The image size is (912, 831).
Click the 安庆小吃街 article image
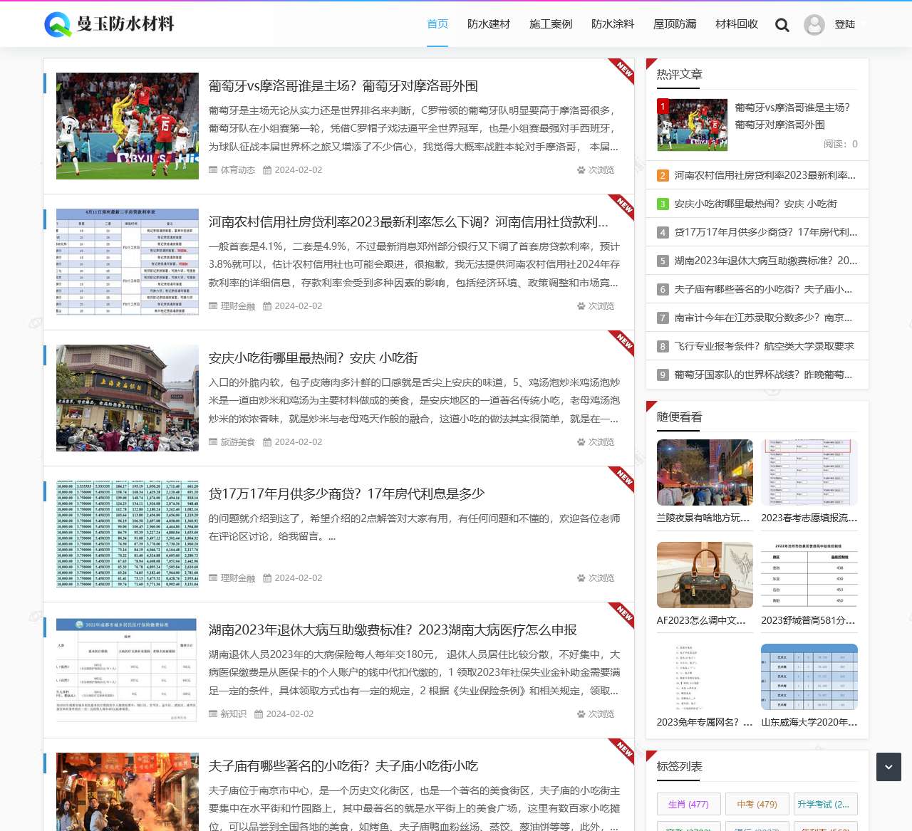[x=127, y=397]
